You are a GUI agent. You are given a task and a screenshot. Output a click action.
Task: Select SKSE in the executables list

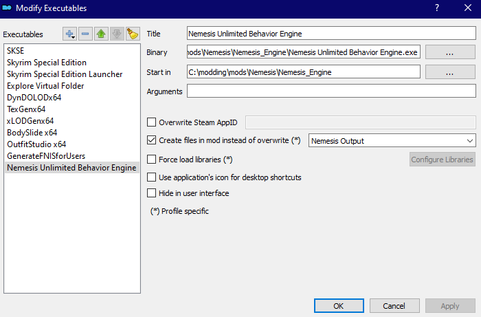tap(71, 51)
